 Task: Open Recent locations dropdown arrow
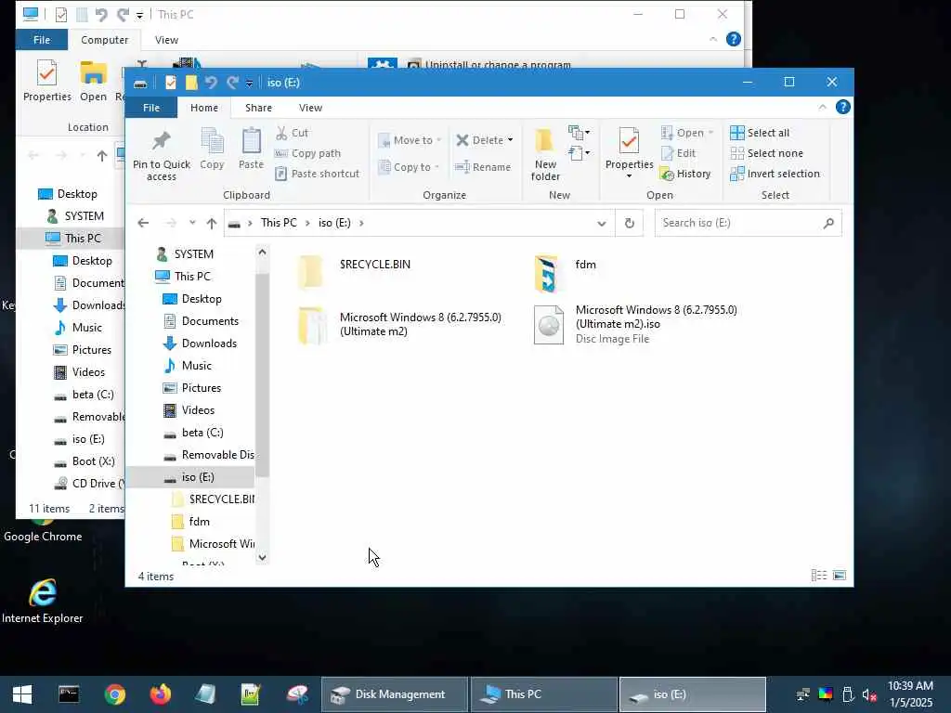click(x=192, y=223)
